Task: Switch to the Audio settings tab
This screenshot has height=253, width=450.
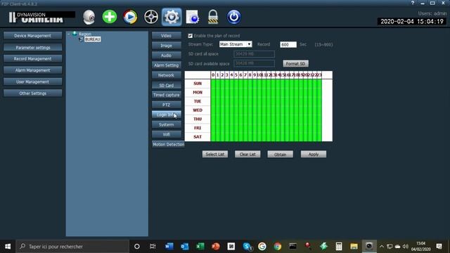Action: pyautogui.click(x=166, y=56)
